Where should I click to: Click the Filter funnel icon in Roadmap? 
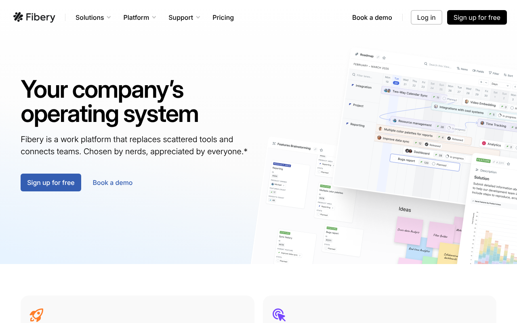490,73
